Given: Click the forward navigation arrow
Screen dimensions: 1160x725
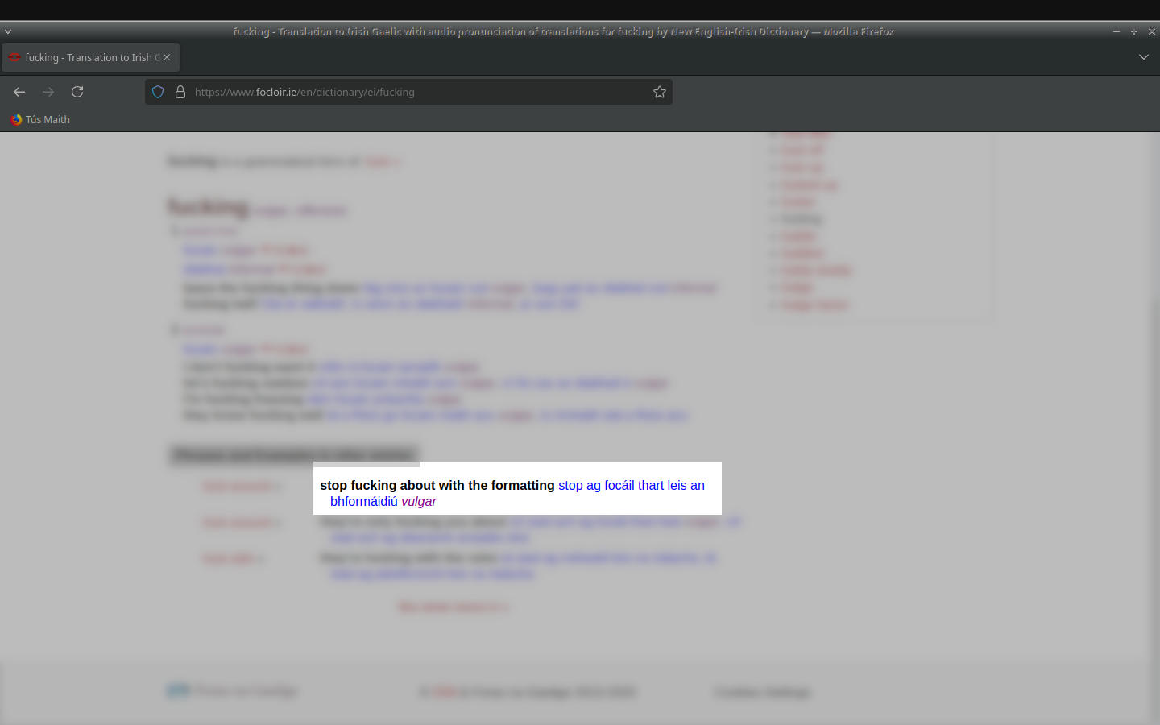Looking at the screenshot, I should (48, 92).
